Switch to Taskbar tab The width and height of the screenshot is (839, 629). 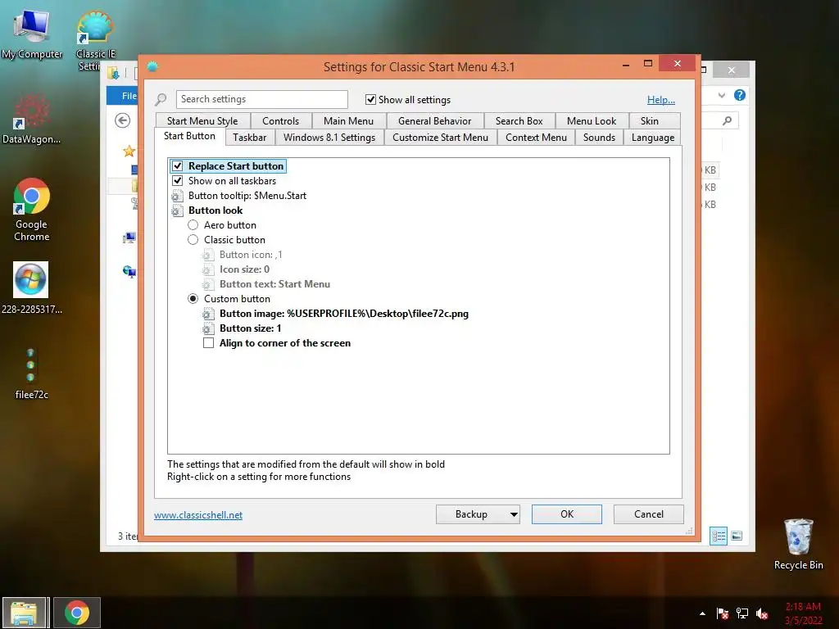tap(249, 138)
